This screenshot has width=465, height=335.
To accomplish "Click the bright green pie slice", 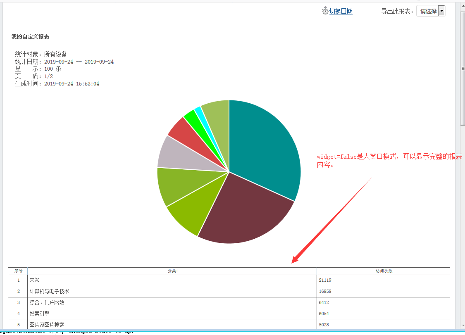I will [x=191, y=117].
